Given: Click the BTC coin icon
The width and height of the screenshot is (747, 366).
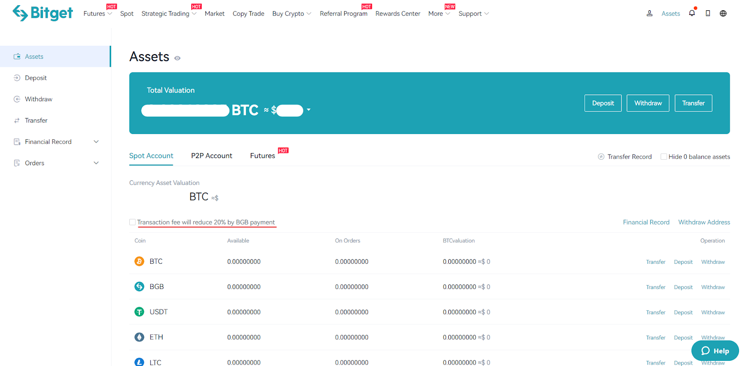Looking at the screenshot, I should (139, 261).
